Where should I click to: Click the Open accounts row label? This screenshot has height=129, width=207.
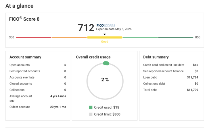pos(20,65)
